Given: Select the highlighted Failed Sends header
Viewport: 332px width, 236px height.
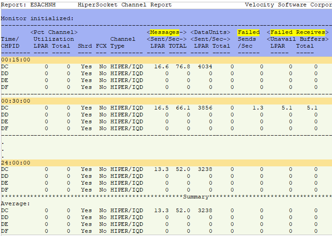Looking at the screenshot, I should click(x=248, y=32).
